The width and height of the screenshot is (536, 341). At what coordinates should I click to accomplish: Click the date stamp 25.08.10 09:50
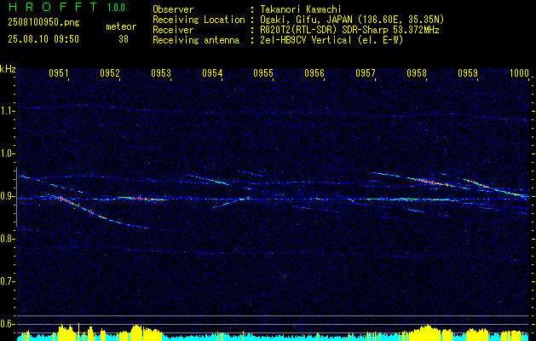point(43,39)
